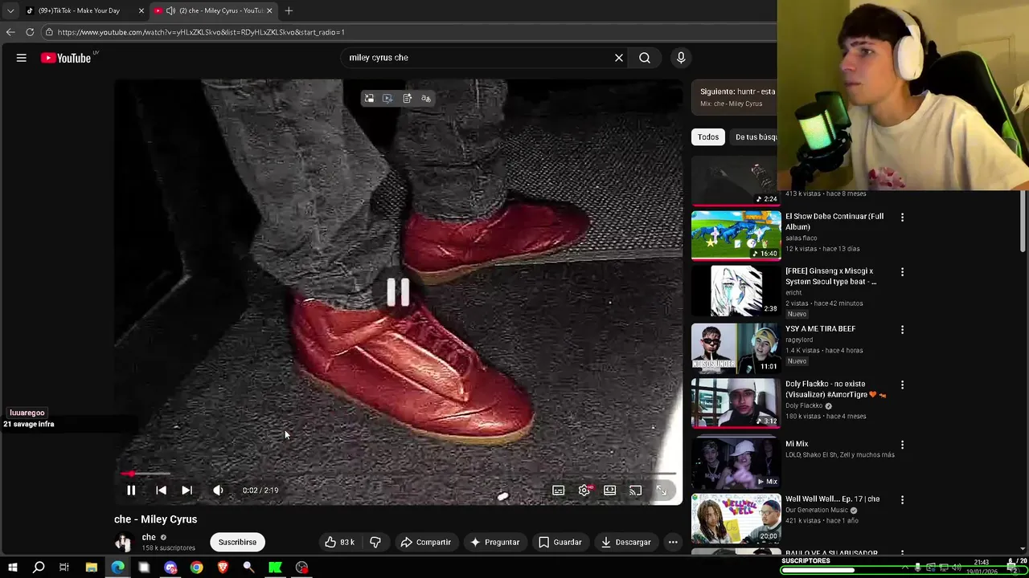Open Brave browser from taskbar
The width and height of the screenshot is (1029, 578).
coord(223,568)
